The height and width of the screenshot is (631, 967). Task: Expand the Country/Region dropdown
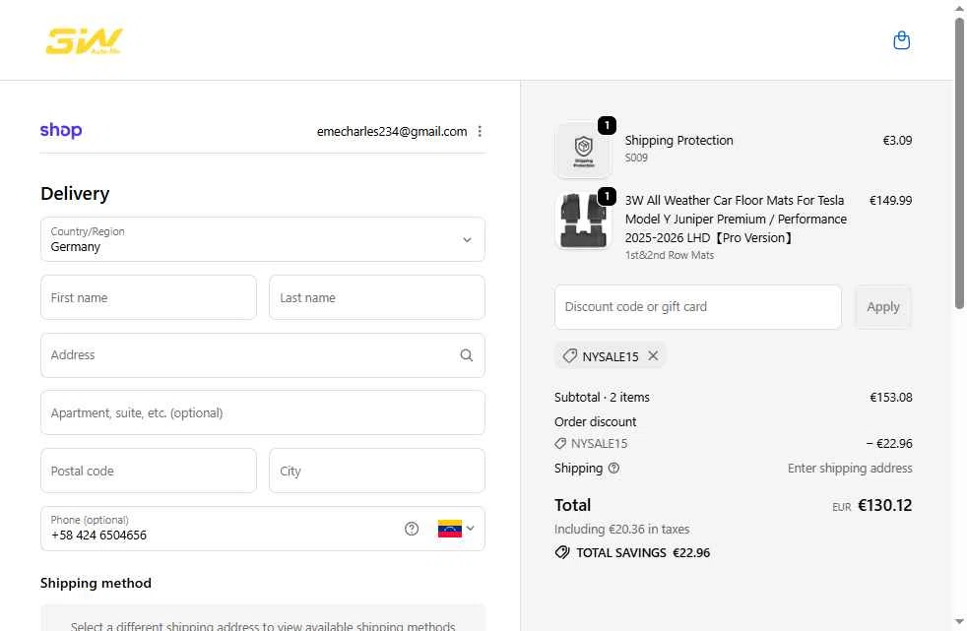[x=263, y=239]
